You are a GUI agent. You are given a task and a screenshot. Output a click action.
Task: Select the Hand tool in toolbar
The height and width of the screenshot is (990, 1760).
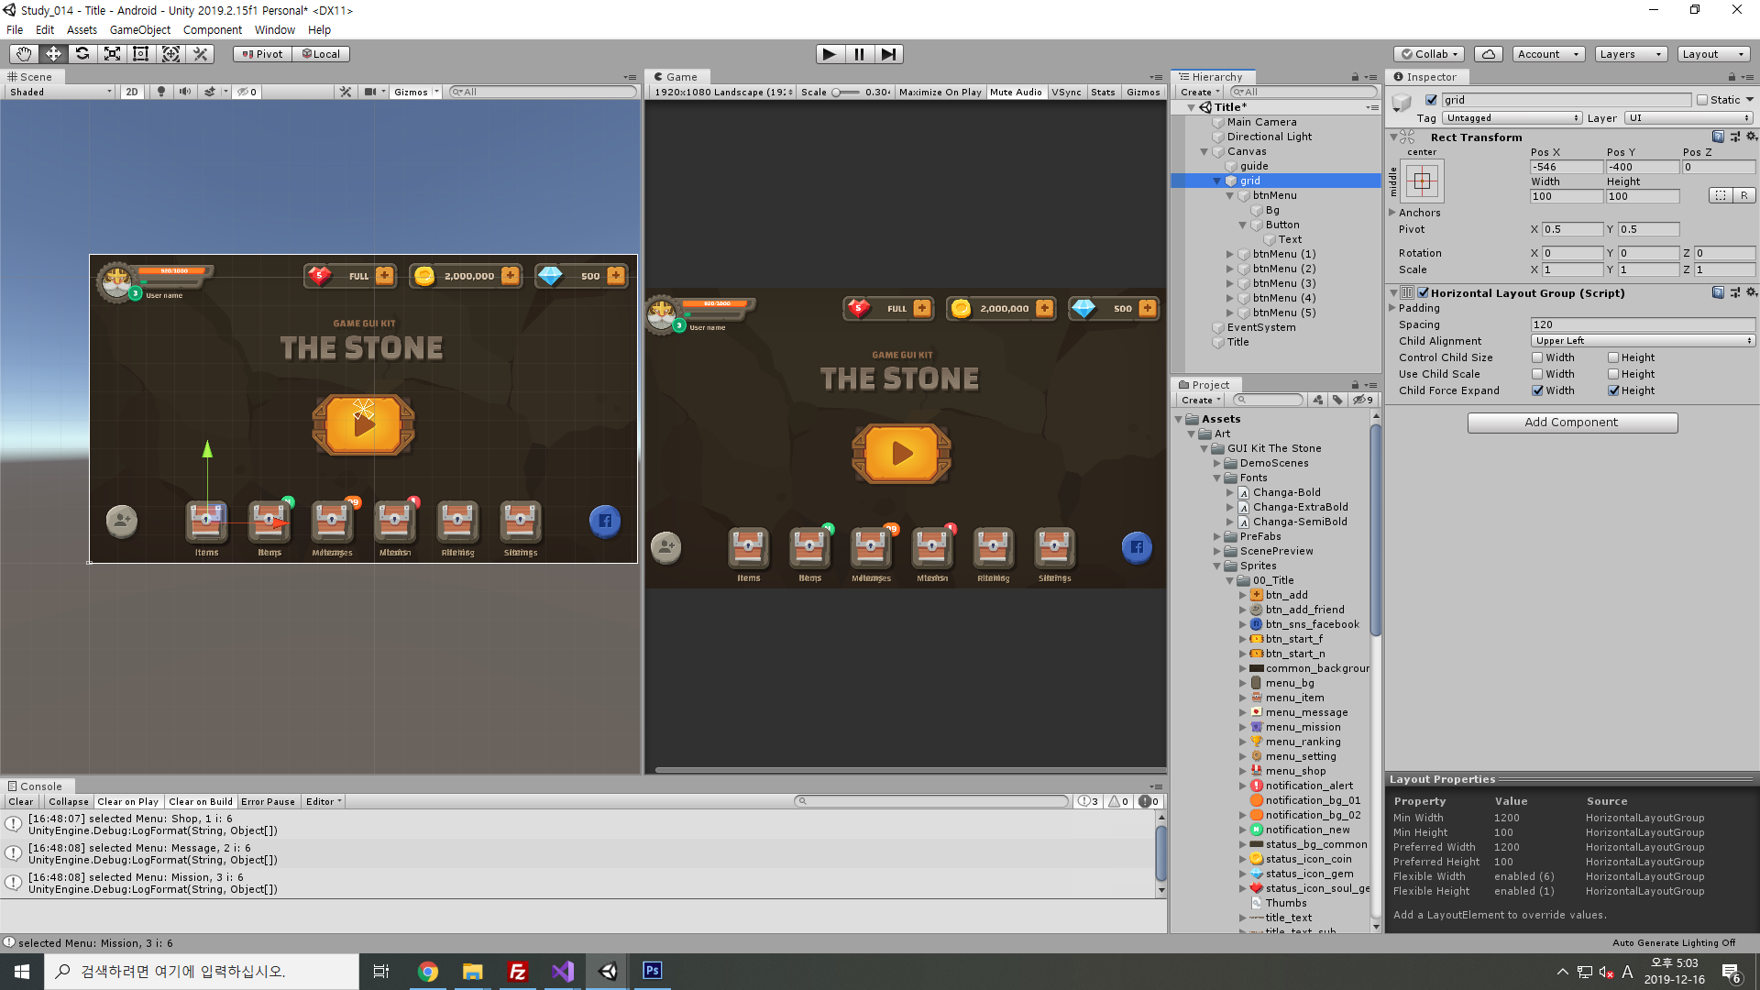click(24, 54)
